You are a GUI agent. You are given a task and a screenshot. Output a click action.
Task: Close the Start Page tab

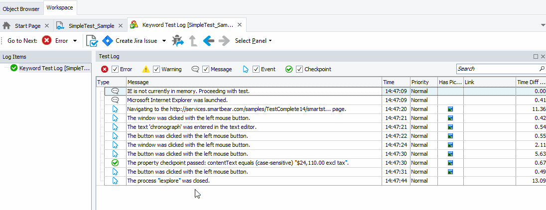coord(47,25)
